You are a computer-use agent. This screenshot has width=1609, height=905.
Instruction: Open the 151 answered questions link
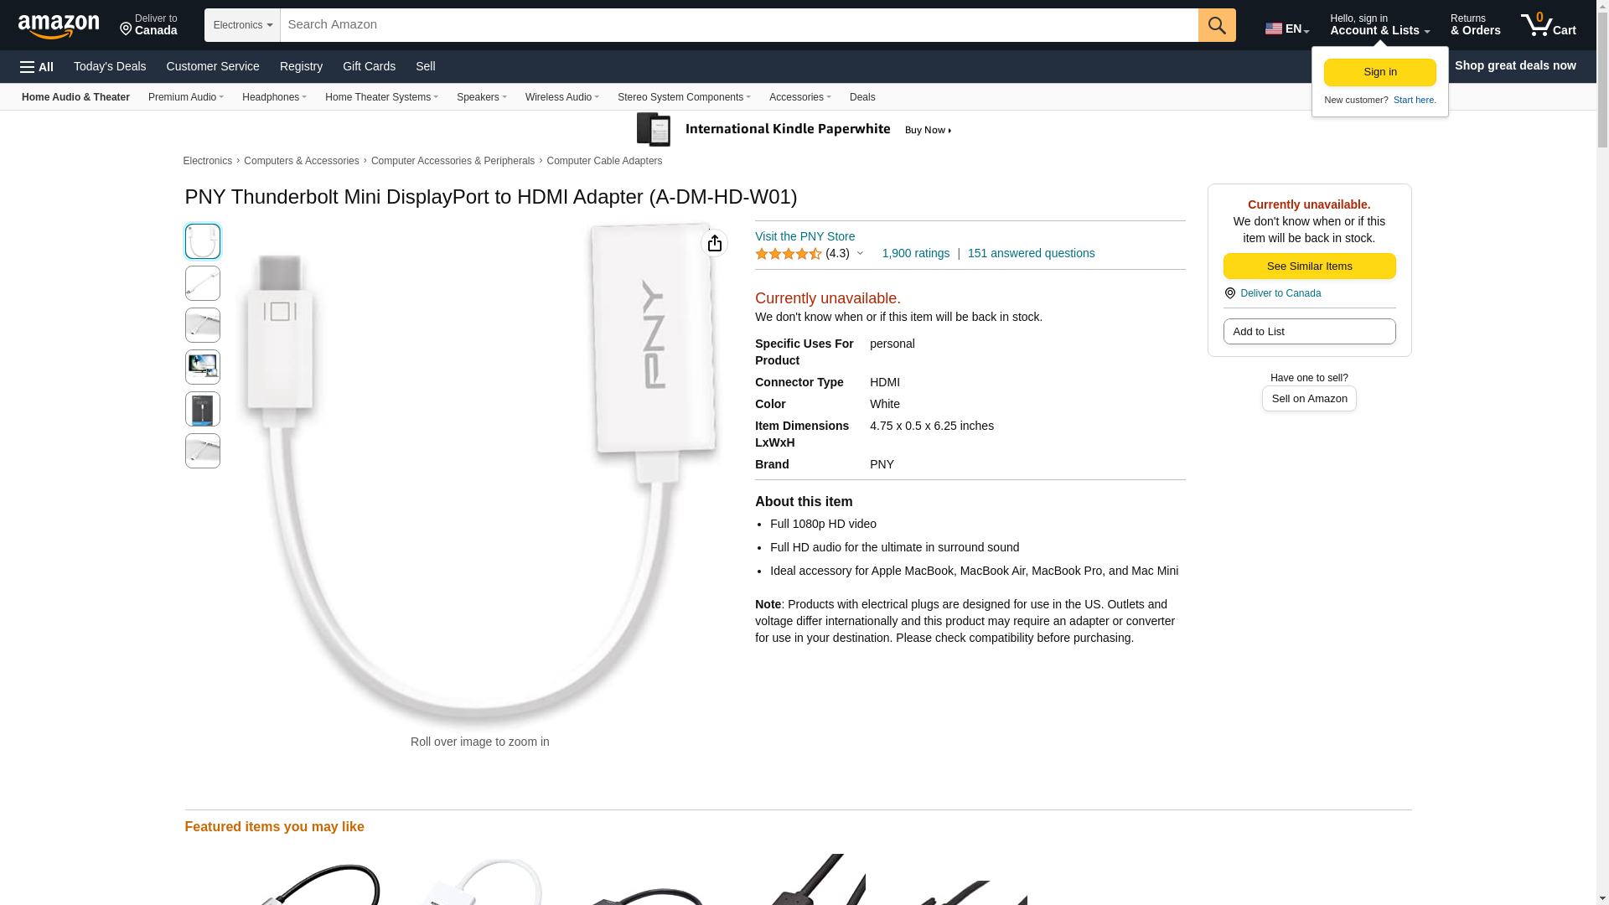1031,253
